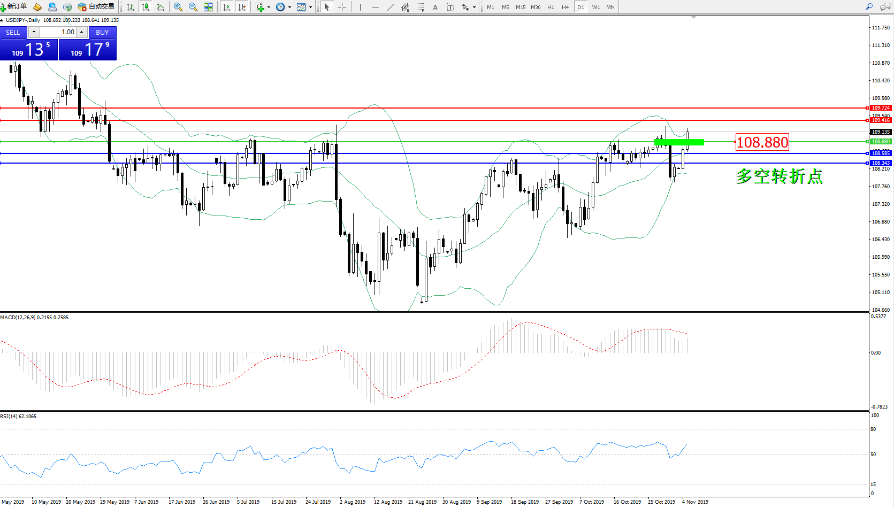Collapse the one-click trading panel arrow
Image resolution: width=894 pixels, height=508 pixels.
[x=2, y=20]
